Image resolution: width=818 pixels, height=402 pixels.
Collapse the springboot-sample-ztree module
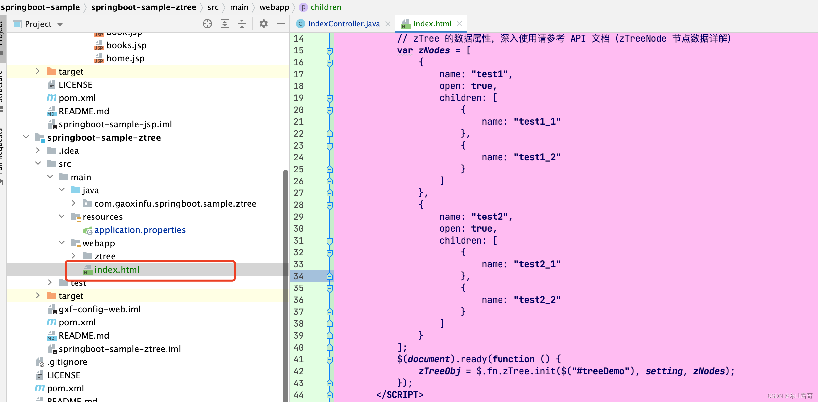point(26,137)
